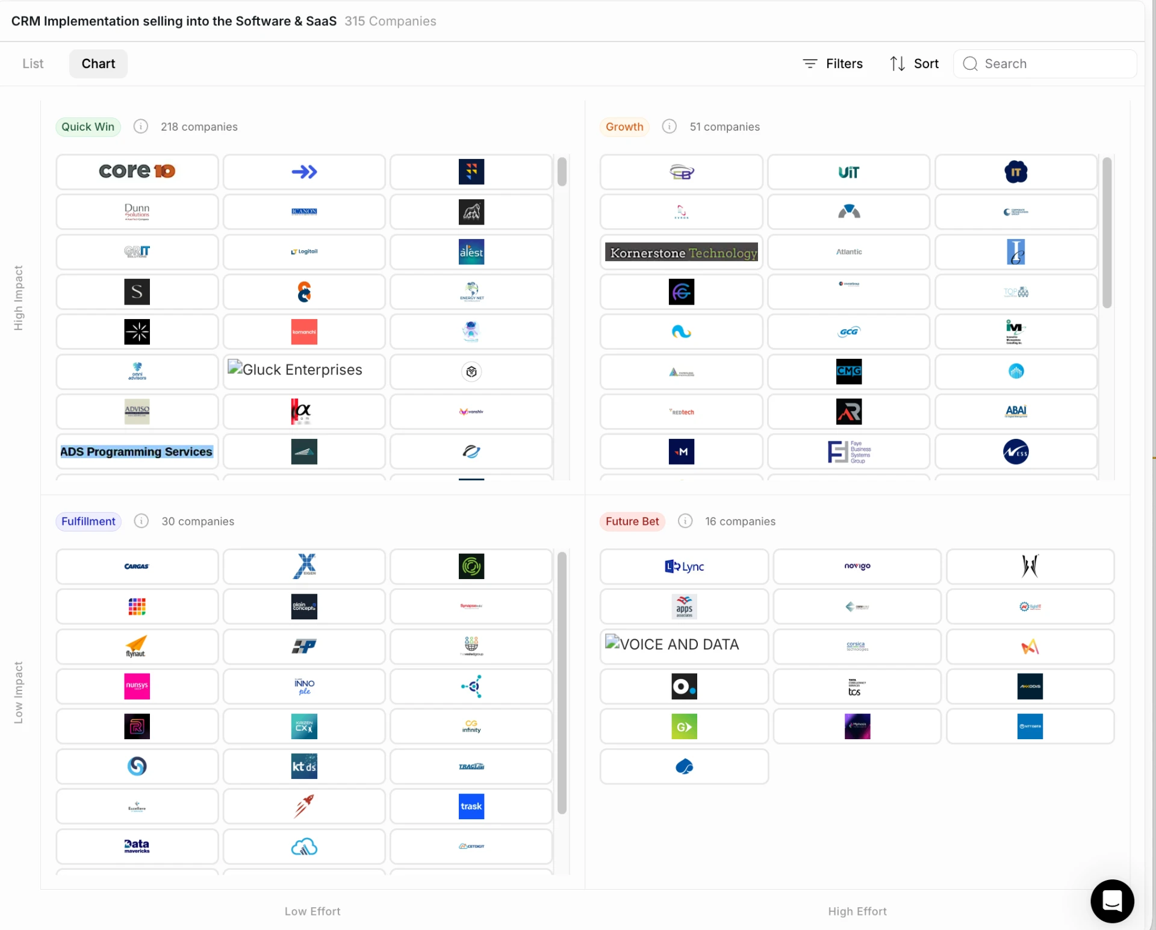This screenshot has height=930, width=1156.
Task: Open the trask company card
Action: click(471, 807)
